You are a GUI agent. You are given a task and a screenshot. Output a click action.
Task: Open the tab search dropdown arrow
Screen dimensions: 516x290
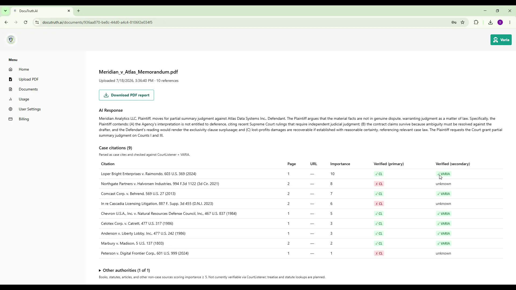(5, 11)
